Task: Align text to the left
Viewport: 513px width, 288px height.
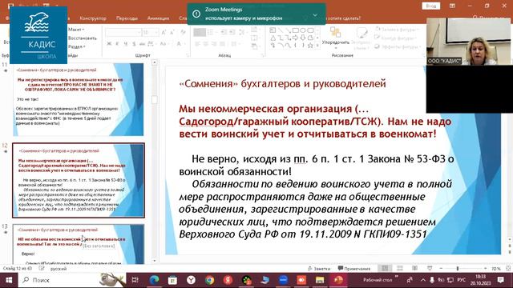Action: 197,44
